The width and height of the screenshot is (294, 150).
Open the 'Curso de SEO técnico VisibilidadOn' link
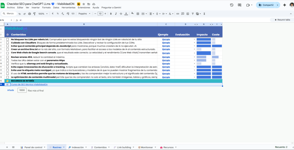[29, 84]
